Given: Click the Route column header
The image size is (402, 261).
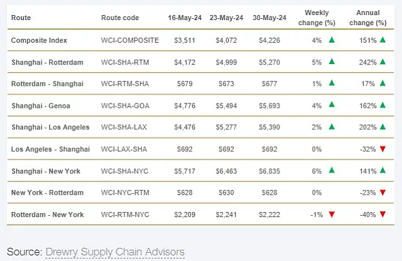Looking at the screenshot, I should (21, 18).
